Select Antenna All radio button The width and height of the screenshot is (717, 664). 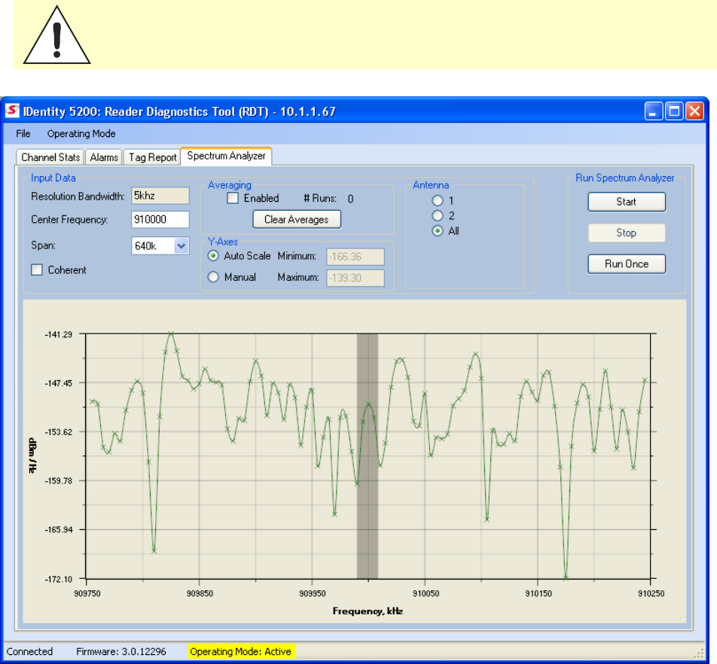(438, 231)
